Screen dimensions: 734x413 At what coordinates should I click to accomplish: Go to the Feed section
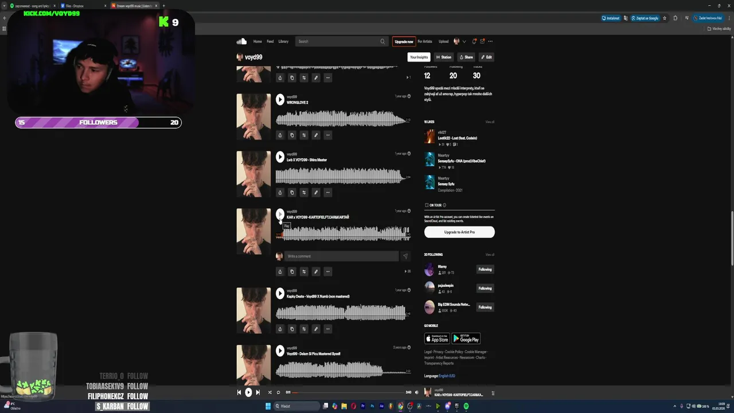click(270, 41)
